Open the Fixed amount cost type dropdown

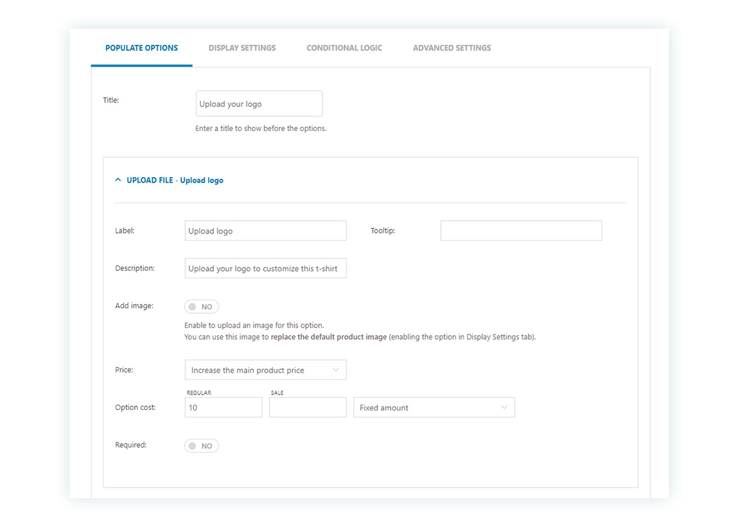(434, 407)
